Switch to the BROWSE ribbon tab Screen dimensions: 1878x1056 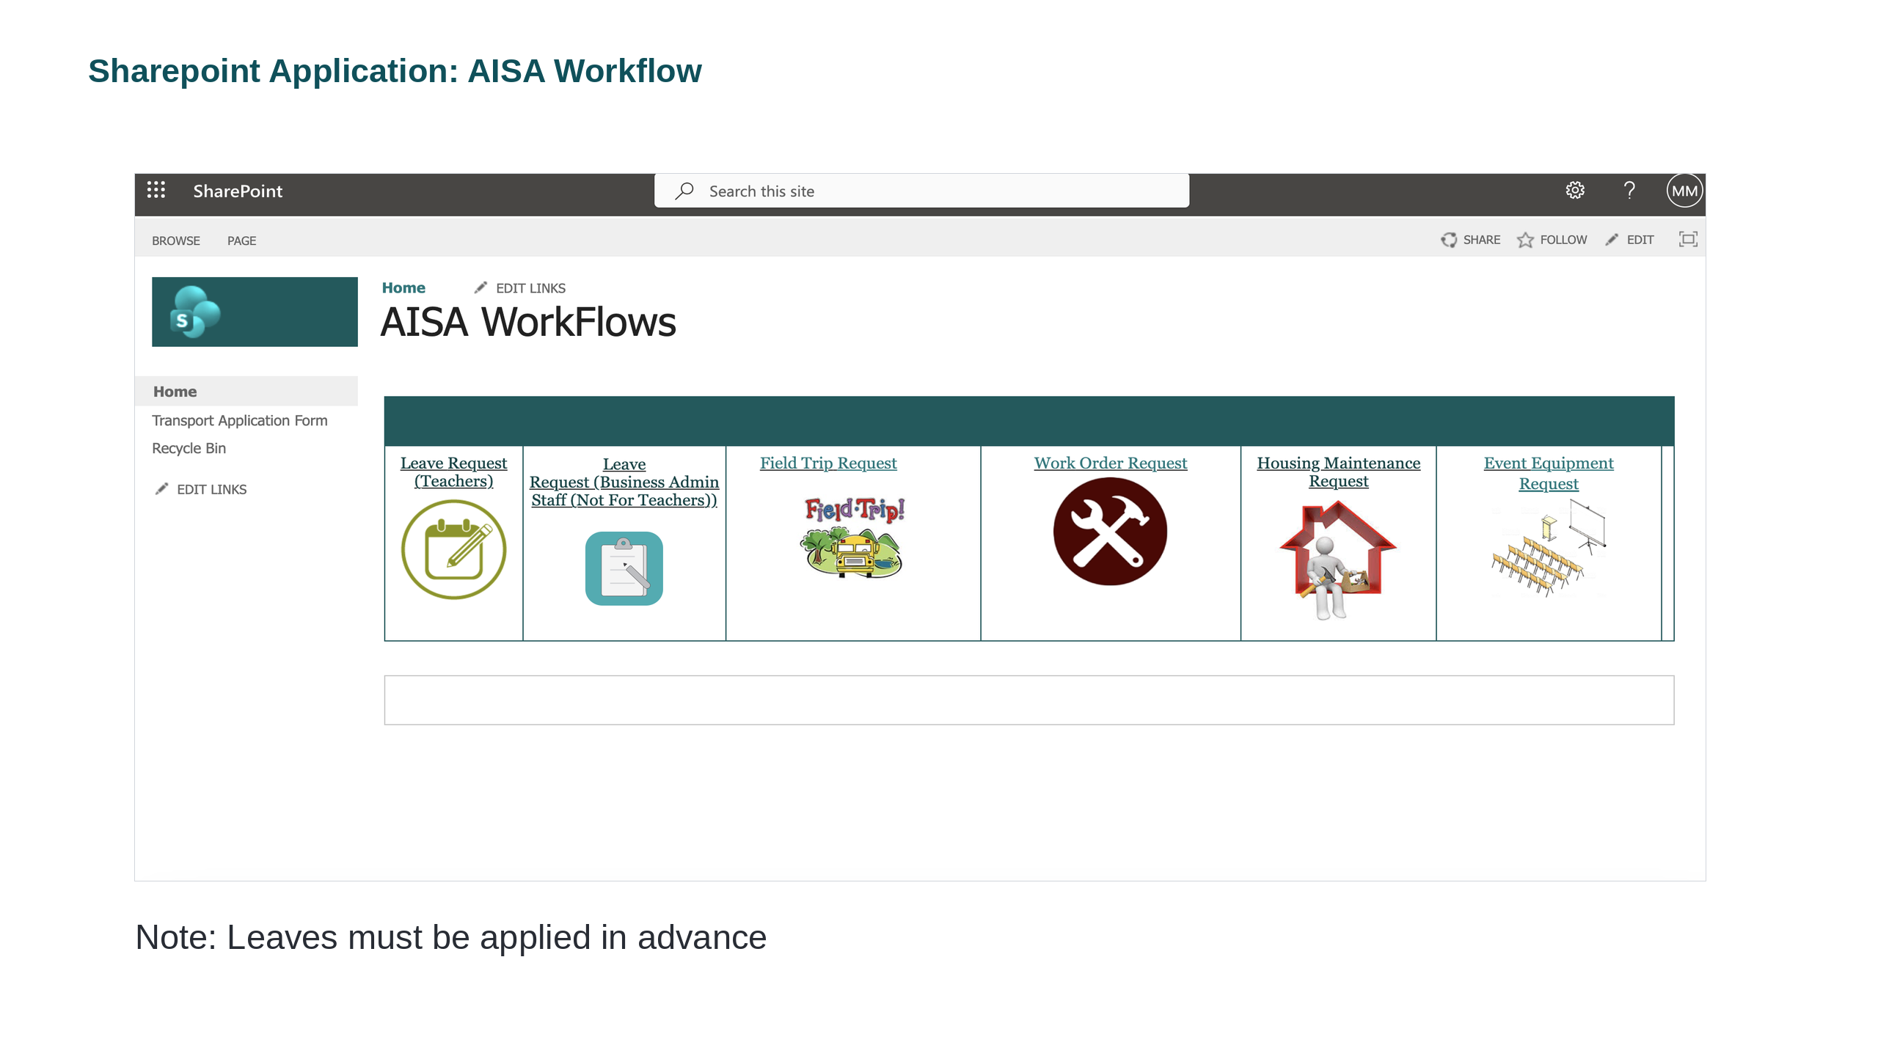coord(175,241)
